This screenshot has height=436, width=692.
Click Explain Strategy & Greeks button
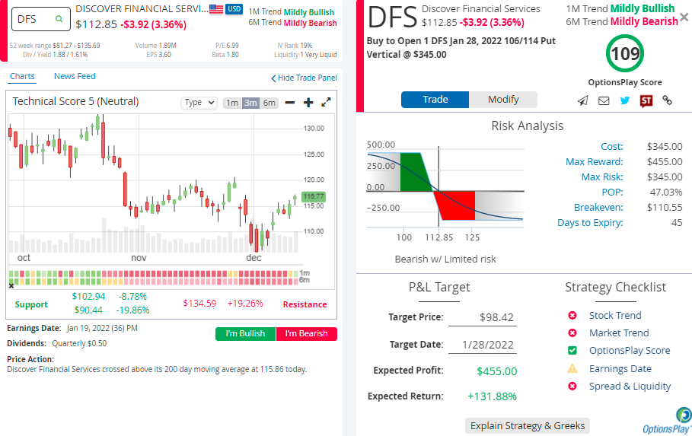(528, 426)
